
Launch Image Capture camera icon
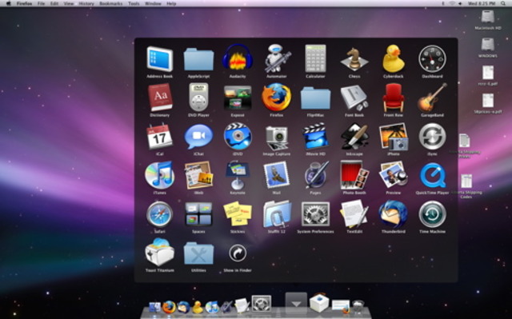click(x=277, y=138)
